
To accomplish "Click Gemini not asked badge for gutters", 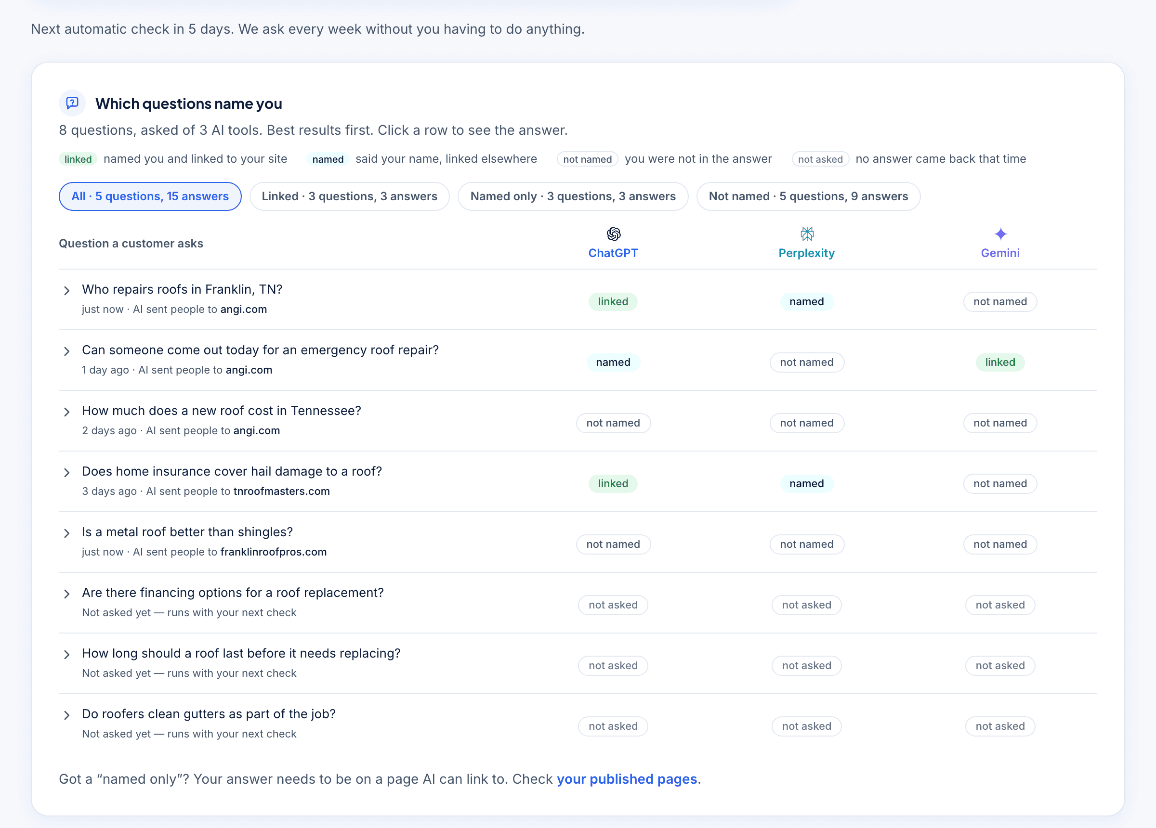I will click(1000, 726).
